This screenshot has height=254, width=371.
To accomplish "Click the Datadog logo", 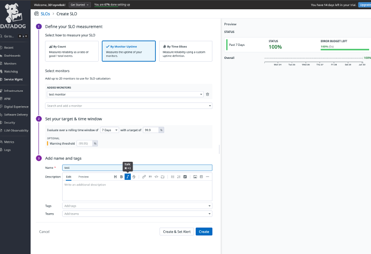I will pyautogui.click(x=13, y=16).
